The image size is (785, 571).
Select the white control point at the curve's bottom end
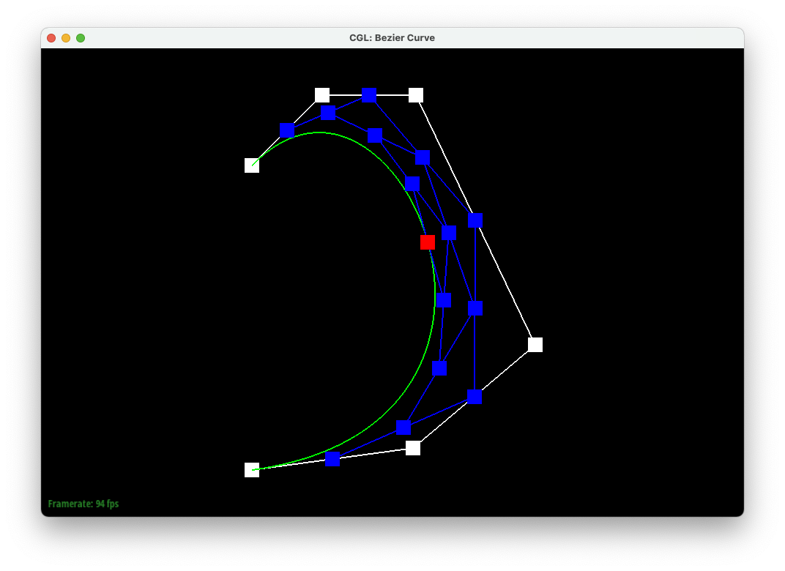click(x=252, y=470)
